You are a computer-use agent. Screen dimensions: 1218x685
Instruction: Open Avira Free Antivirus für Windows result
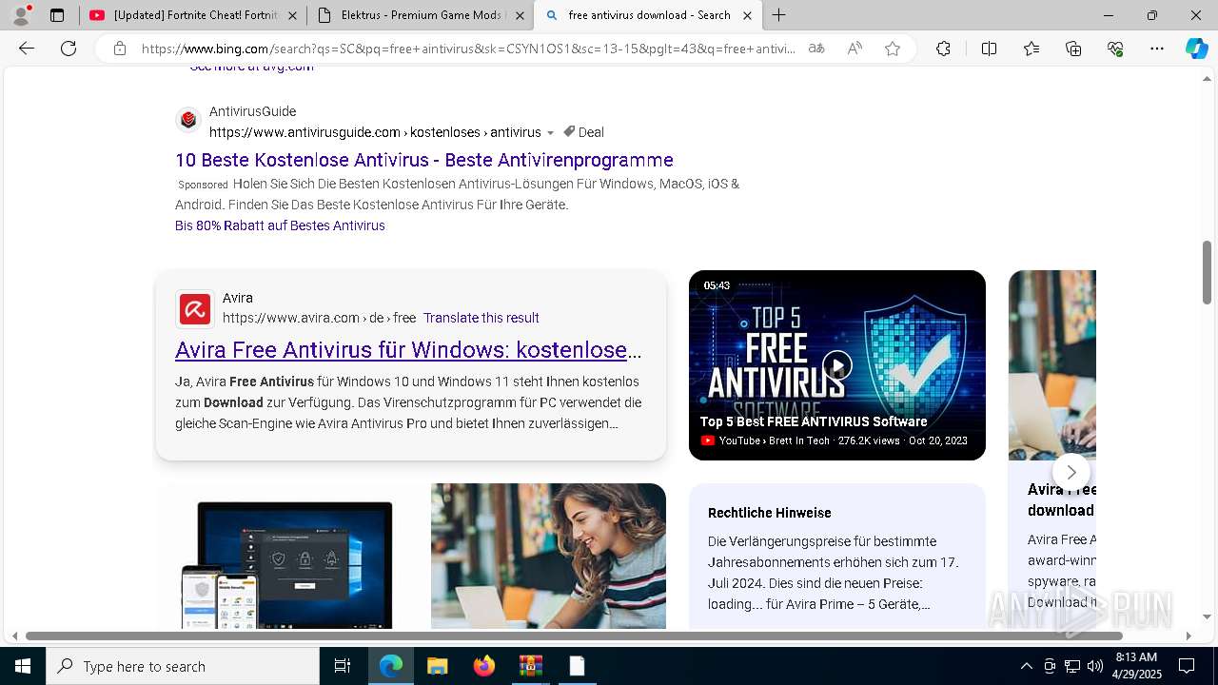[408, 350]
